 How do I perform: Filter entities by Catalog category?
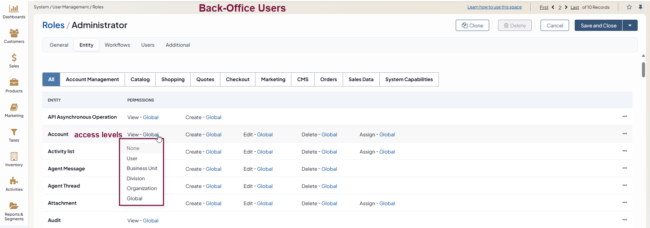pos(140,79)
